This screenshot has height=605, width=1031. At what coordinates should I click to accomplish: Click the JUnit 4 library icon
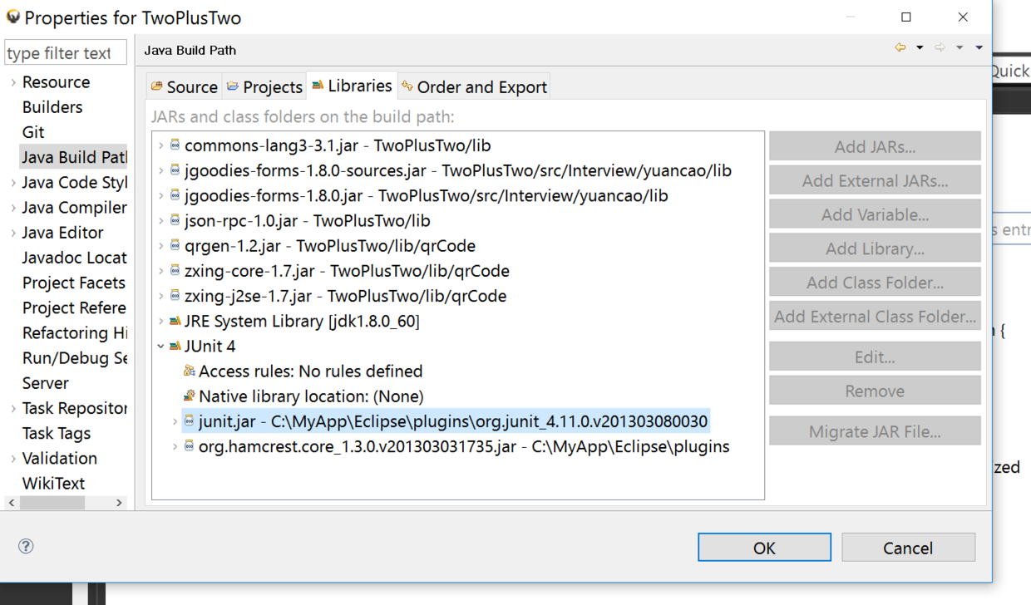175,346
